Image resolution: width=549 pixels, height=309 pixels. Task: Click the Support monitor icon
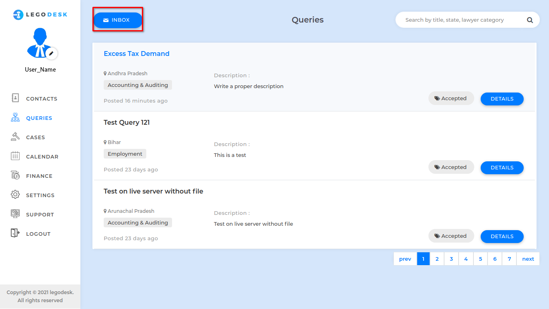(x=15, y=214)
